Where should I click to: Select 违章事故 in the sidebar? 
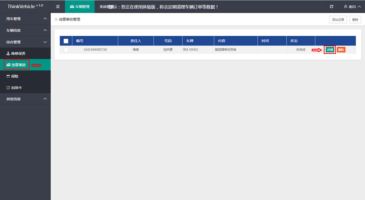pyautogui.click(x=26, y=65)
